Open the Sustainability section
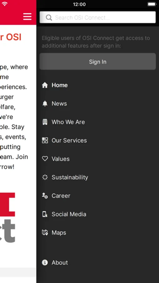Screen dimensions: 159x283 [70, 177]
